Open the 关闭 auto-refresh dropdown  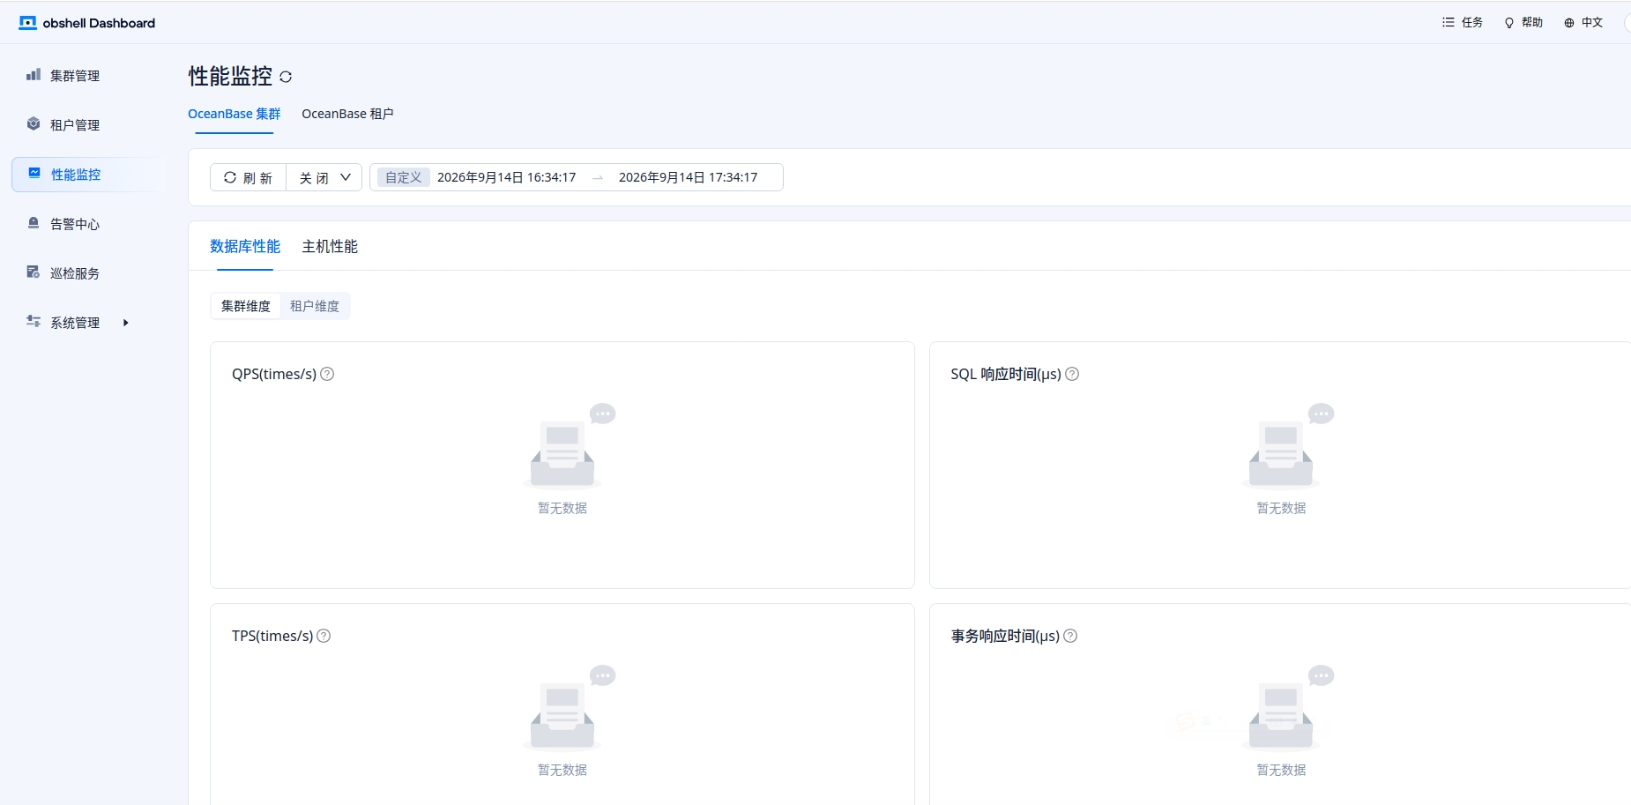[x=324, y=177]
